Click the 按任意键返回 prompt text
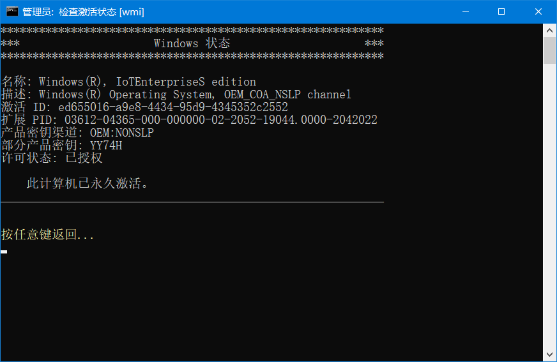Viewport: 557px width, 362px height. coord(48,235)
